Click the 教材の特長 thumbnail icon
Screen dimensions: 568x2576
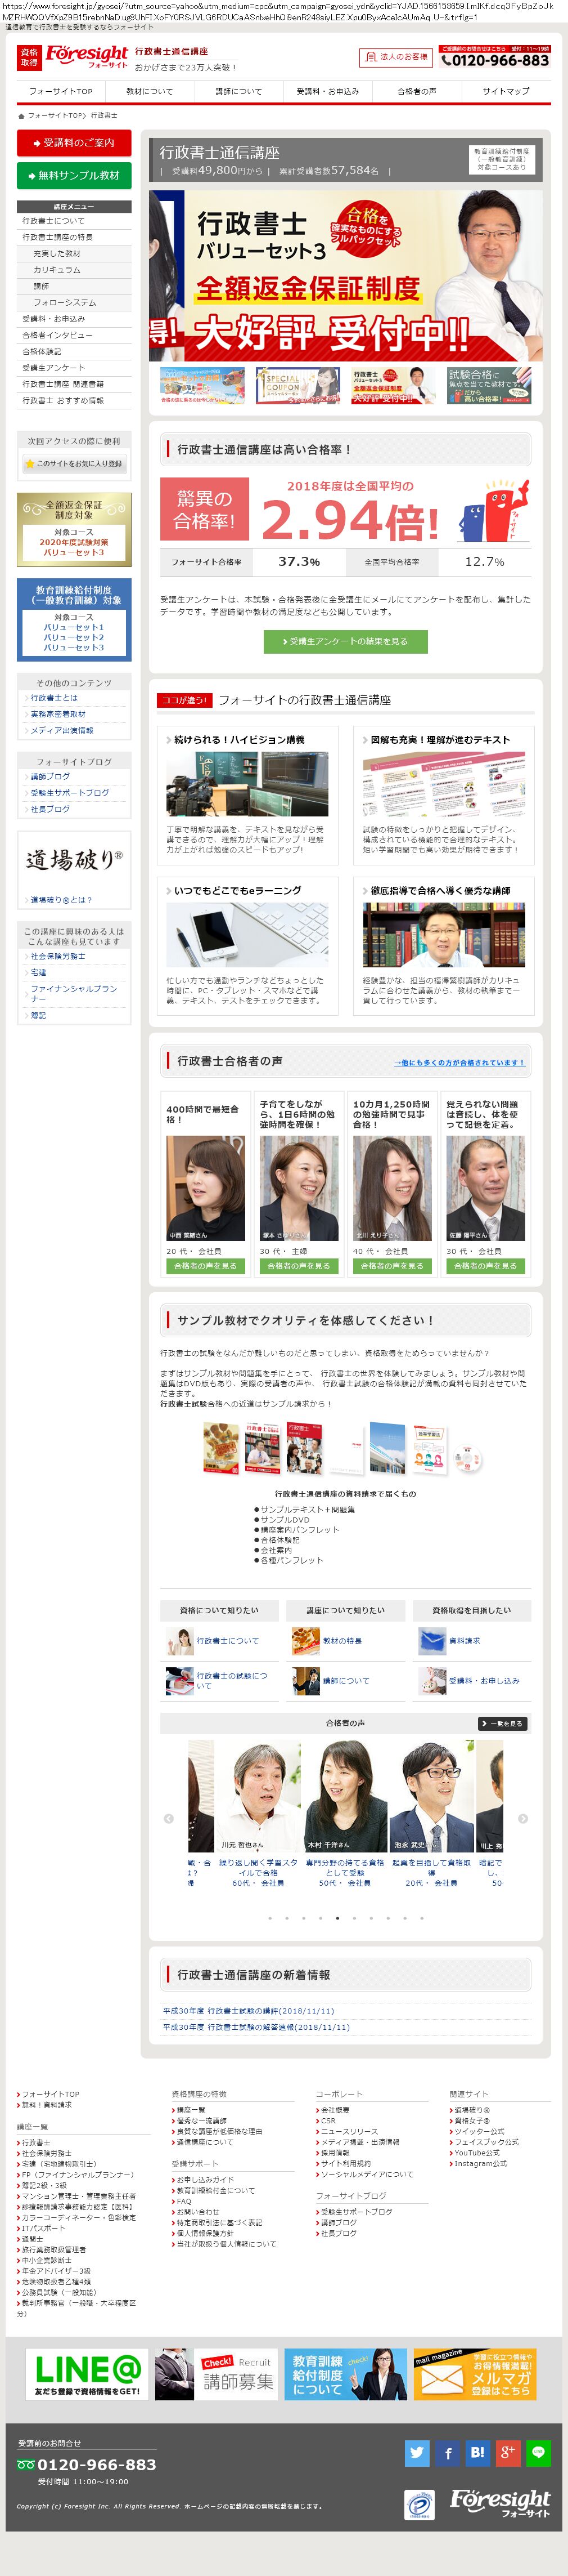305,1640
